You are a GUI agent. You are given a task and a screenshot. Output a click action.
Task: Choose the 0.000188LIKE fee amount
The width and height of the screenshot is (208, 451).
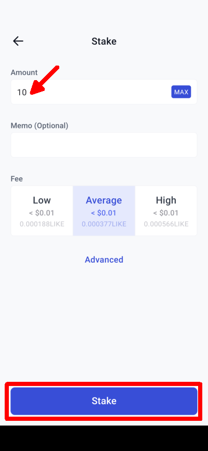click(42, 224)
